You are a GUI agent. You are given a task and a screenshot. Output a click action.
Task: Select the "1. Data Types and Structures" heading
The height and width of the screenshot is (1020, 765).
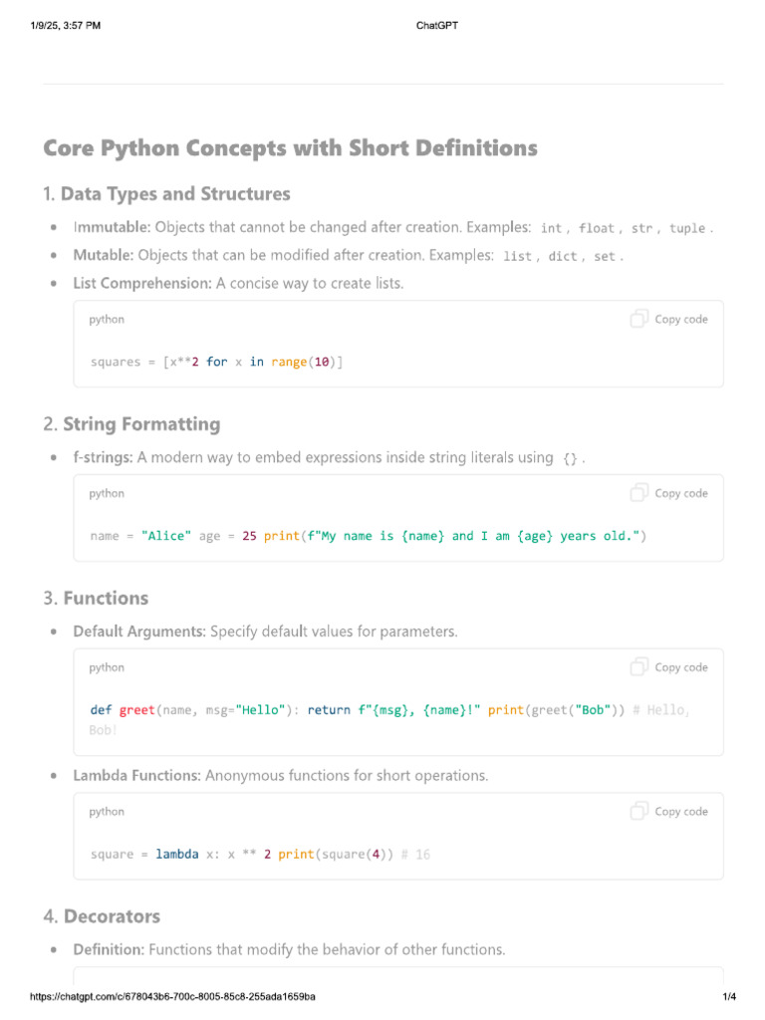point(166,193)
